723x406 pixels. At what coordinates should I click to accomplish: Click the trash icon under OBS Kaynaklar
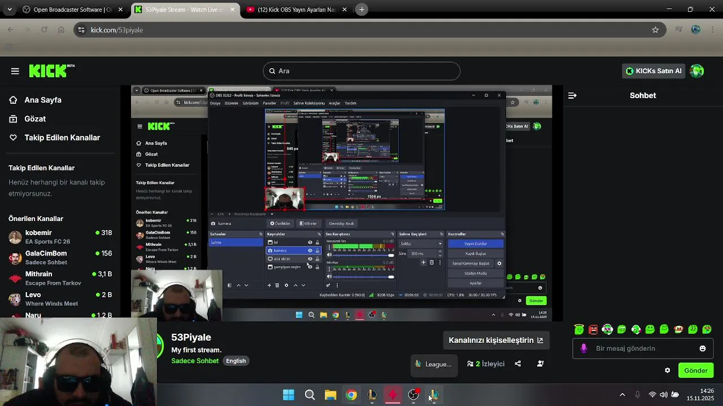click(277, 285)
